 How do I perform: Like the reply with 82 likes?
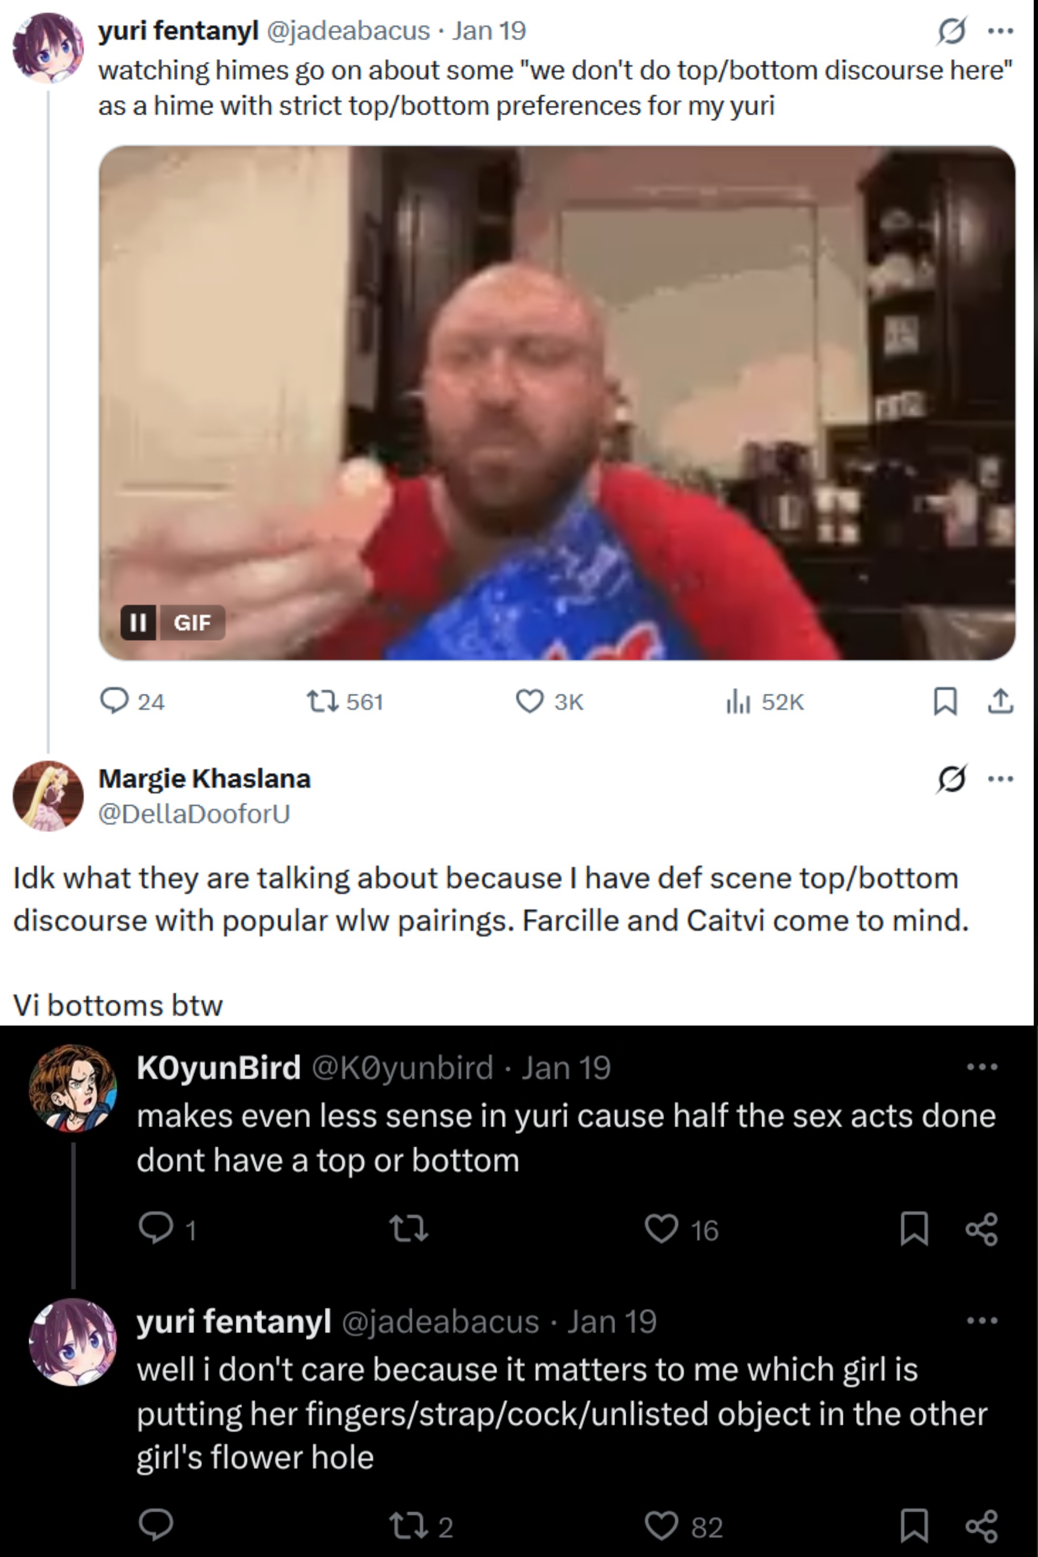pos(661,1526)
